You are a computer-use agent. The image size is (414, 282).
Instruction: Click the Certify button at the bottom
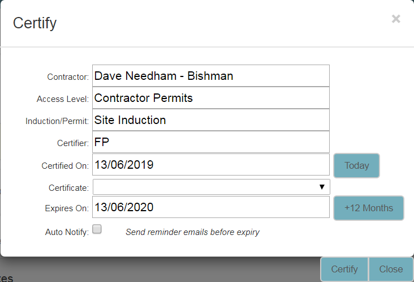click(x=344, y=269)
